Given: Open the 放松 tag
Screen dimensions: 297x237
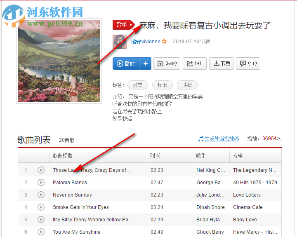Looking at the screenshot, I should pyautogui.click(x=187, y=85).
